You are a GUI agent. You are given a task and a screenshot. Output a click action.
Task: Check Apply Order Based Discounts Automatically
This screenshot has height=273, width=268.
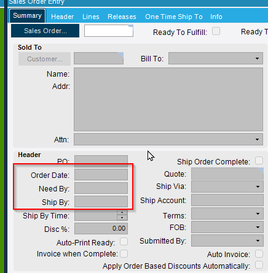pos(259,264)
